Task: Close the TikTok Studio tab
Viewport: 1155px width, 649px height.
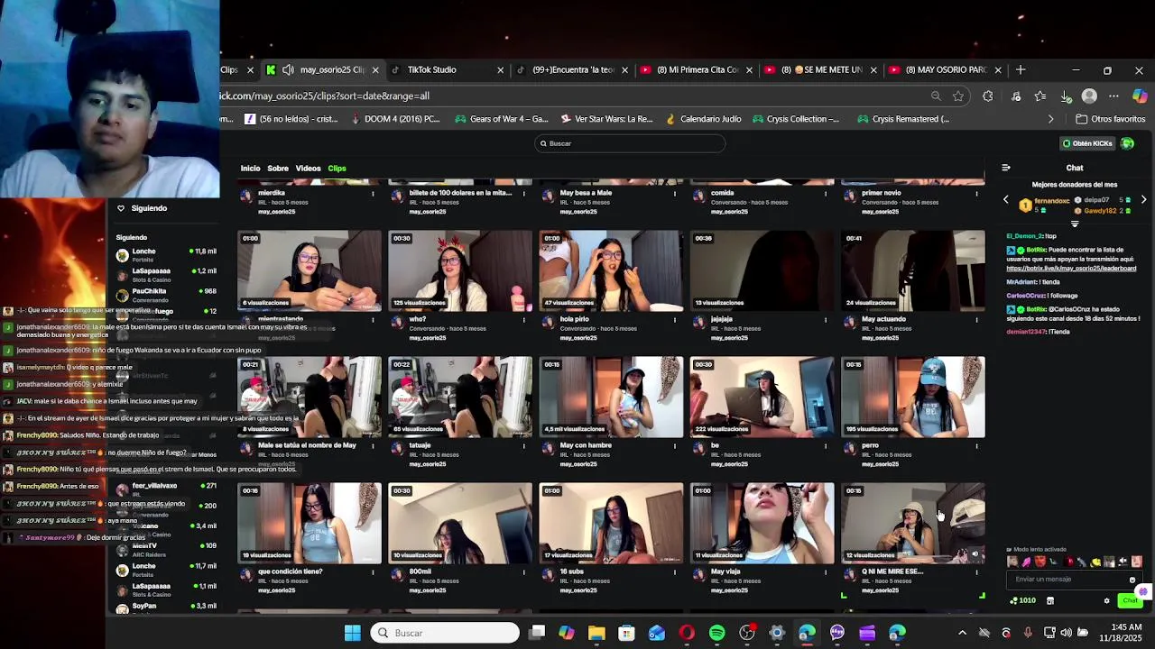Action: click(x=500, y=69)
